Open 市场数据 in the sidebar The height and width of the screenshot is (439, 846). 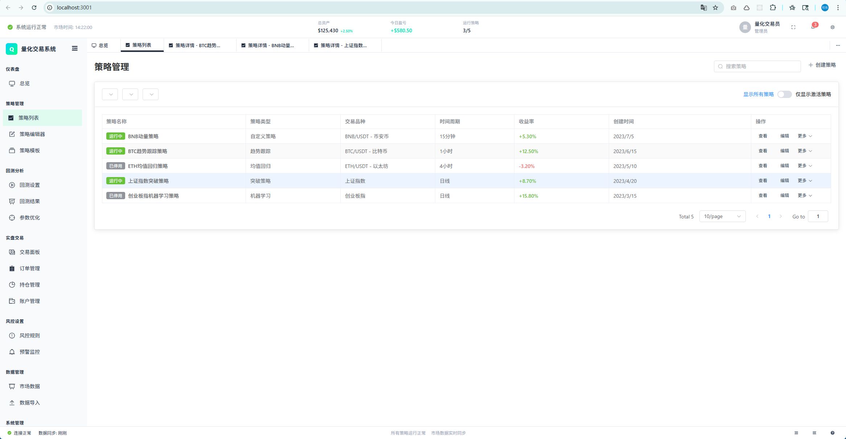42,386
